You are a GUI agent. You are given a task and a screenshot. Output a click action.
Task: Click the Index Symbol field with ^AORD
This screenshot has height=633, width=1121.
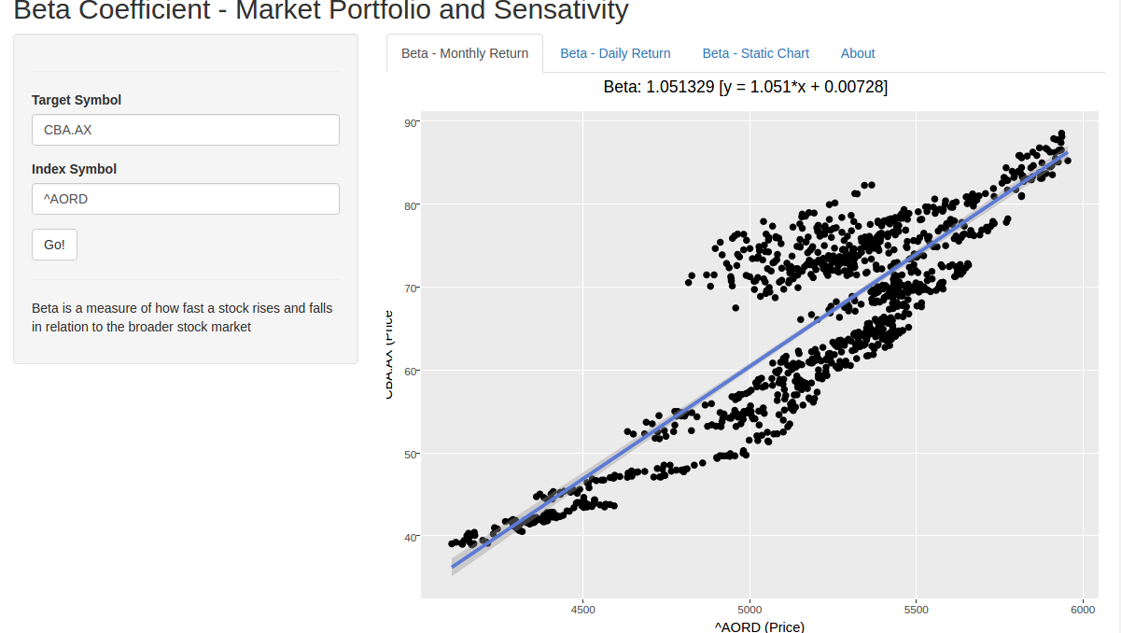[185, 199]
